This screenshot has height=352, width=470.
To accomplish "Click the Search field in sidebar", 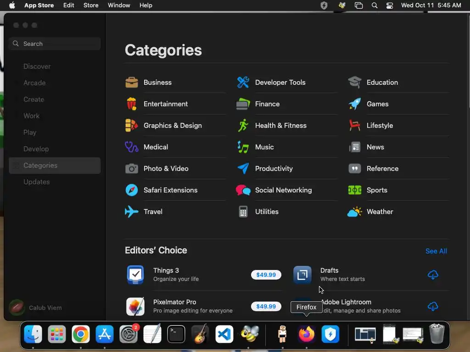I will (x=55, y=44).
